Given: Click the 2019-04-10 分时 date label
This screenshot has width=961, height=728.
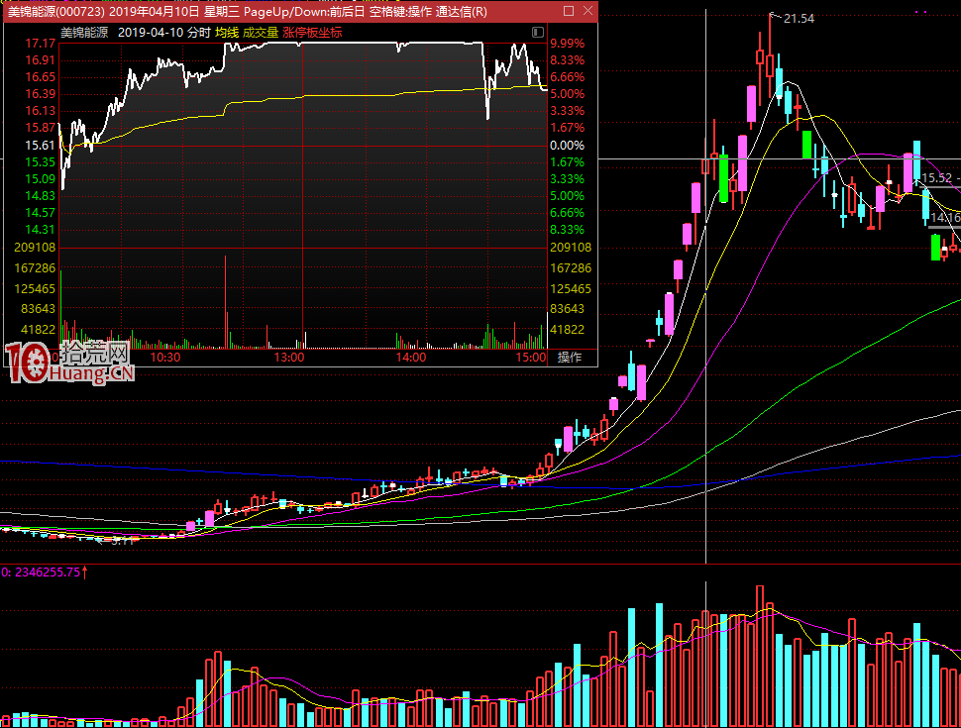Looking at the screenshot, I should [163, 33].
